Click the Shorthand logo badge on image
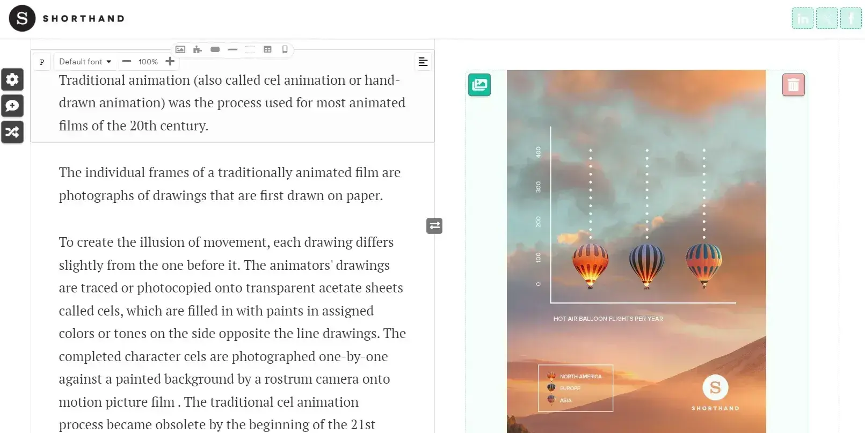Viewport: 865px width, 433px height. coord(715,393)
